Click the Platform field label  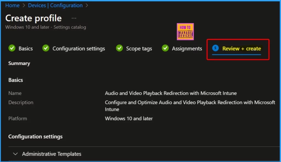coord(18,119)
